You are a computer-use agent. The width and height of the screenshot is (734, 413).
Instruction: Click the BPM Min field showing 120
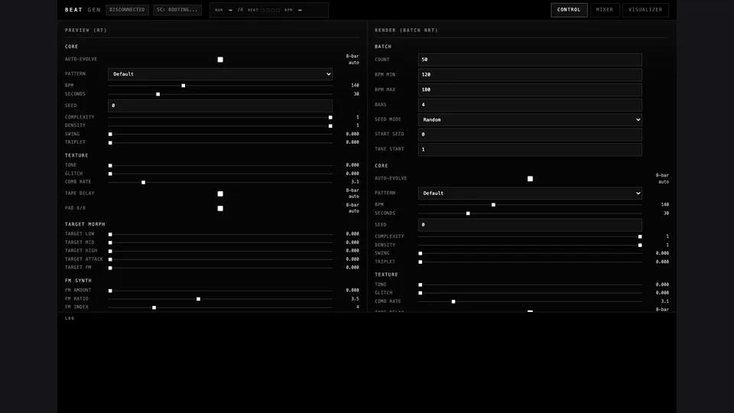click(530, 74)
